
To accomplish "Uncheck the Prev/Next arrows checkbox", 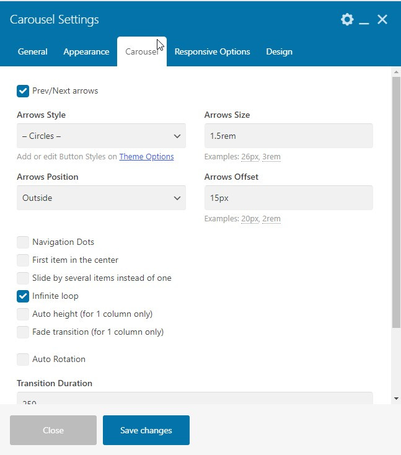I will point(23,91).
